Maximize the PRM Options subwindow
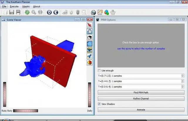The image size is (188, 121). coord(177,19)
